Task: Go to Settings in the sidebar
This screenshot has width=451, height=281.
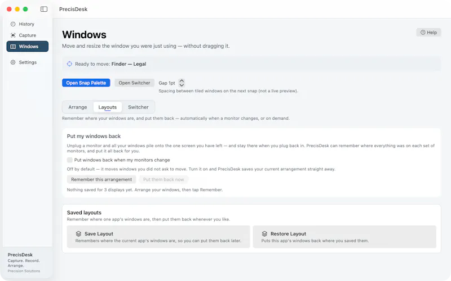Action: (x=27, y=62)
